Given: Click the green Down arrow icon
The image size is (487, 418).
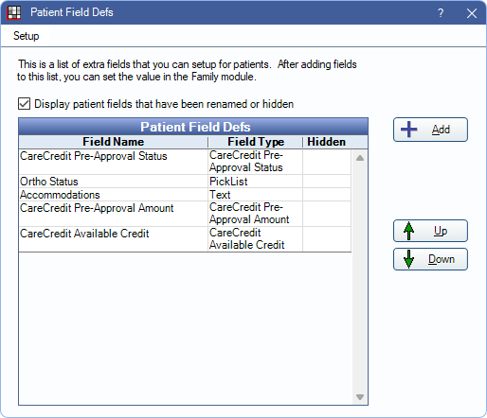Looking at the screenshot, I should [408, 259].
